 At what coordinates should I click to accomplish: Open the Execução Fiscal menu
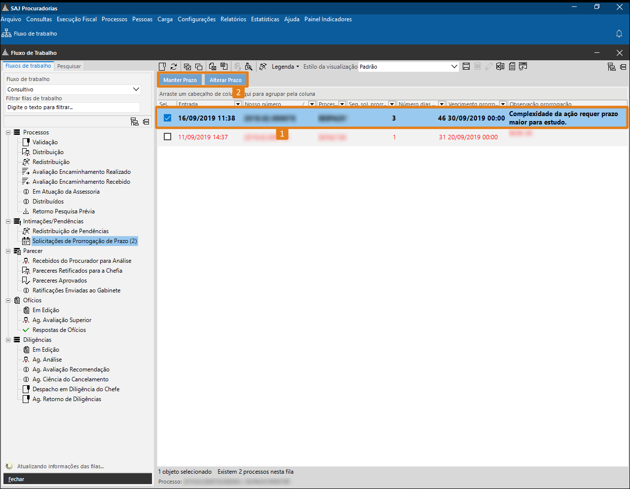76,19
